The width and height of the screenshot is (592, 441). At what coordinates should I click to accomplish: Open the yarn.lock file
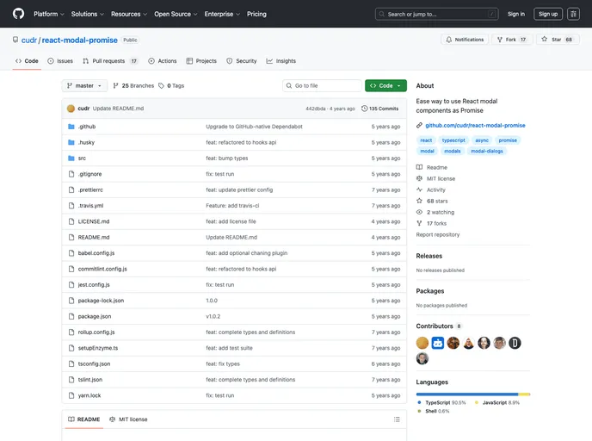89,395
